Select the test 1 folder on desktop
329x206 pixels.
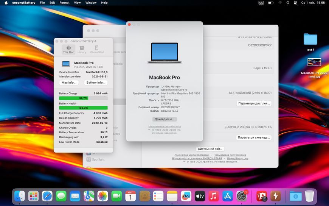click(x=310, y=42)
